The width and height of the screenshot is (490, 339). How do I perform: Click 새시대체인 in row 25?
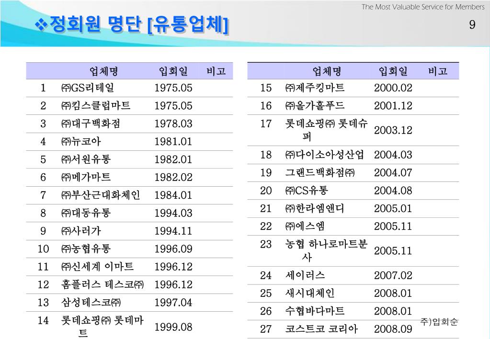click(x=310, y=293)
